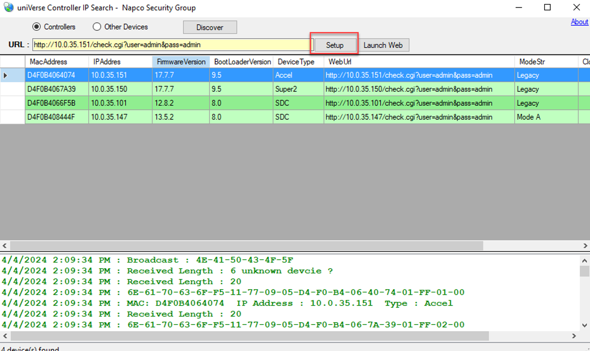Viewport: 590px width, 351px height.
Task: Sort by MacAddress column header
Action: pos(49,62)
